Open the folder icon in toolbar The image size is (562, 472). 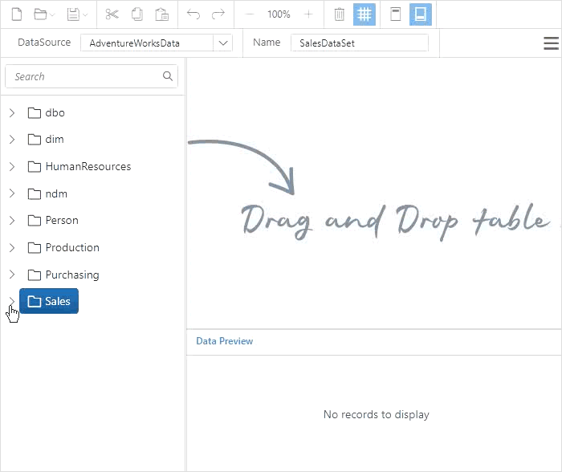pyautogui.click(x=41, y=14)
